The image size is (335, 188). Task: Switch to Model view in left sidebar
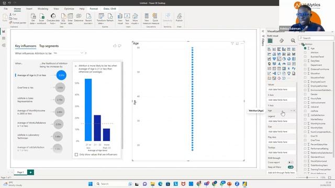4,45
